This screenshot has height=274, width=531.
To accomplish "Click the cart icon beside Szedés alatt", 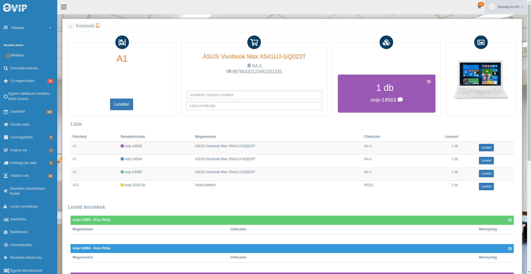I will click(x=6, y=125).
